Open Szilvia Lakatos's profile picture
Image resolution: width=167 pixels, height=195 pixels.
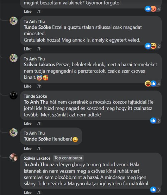tap(14, 157)
